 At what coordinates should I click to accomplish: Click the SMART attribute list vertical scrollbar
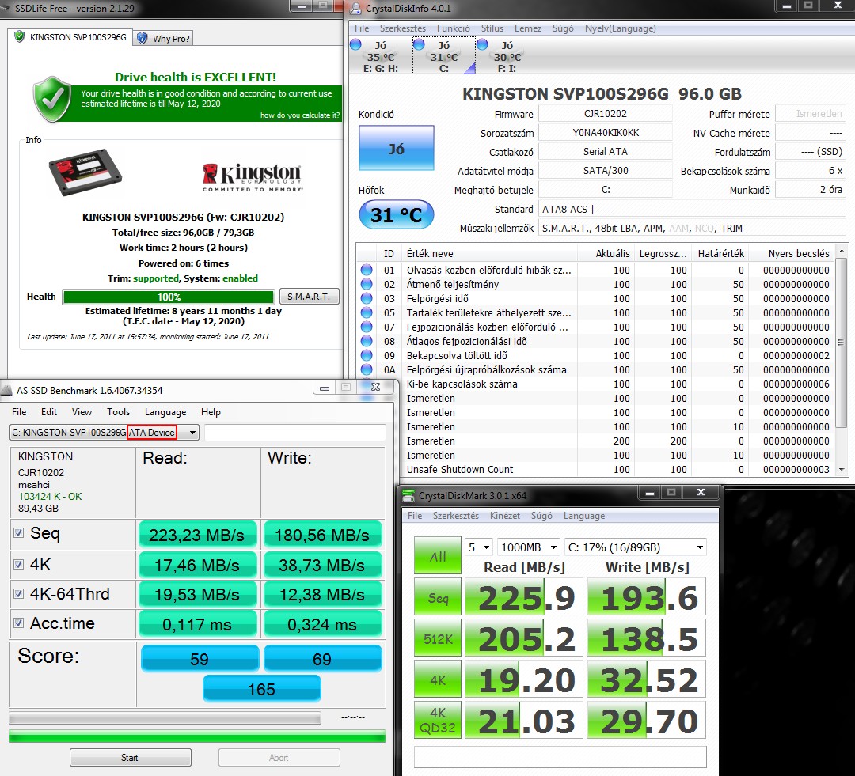coord(842,361)
